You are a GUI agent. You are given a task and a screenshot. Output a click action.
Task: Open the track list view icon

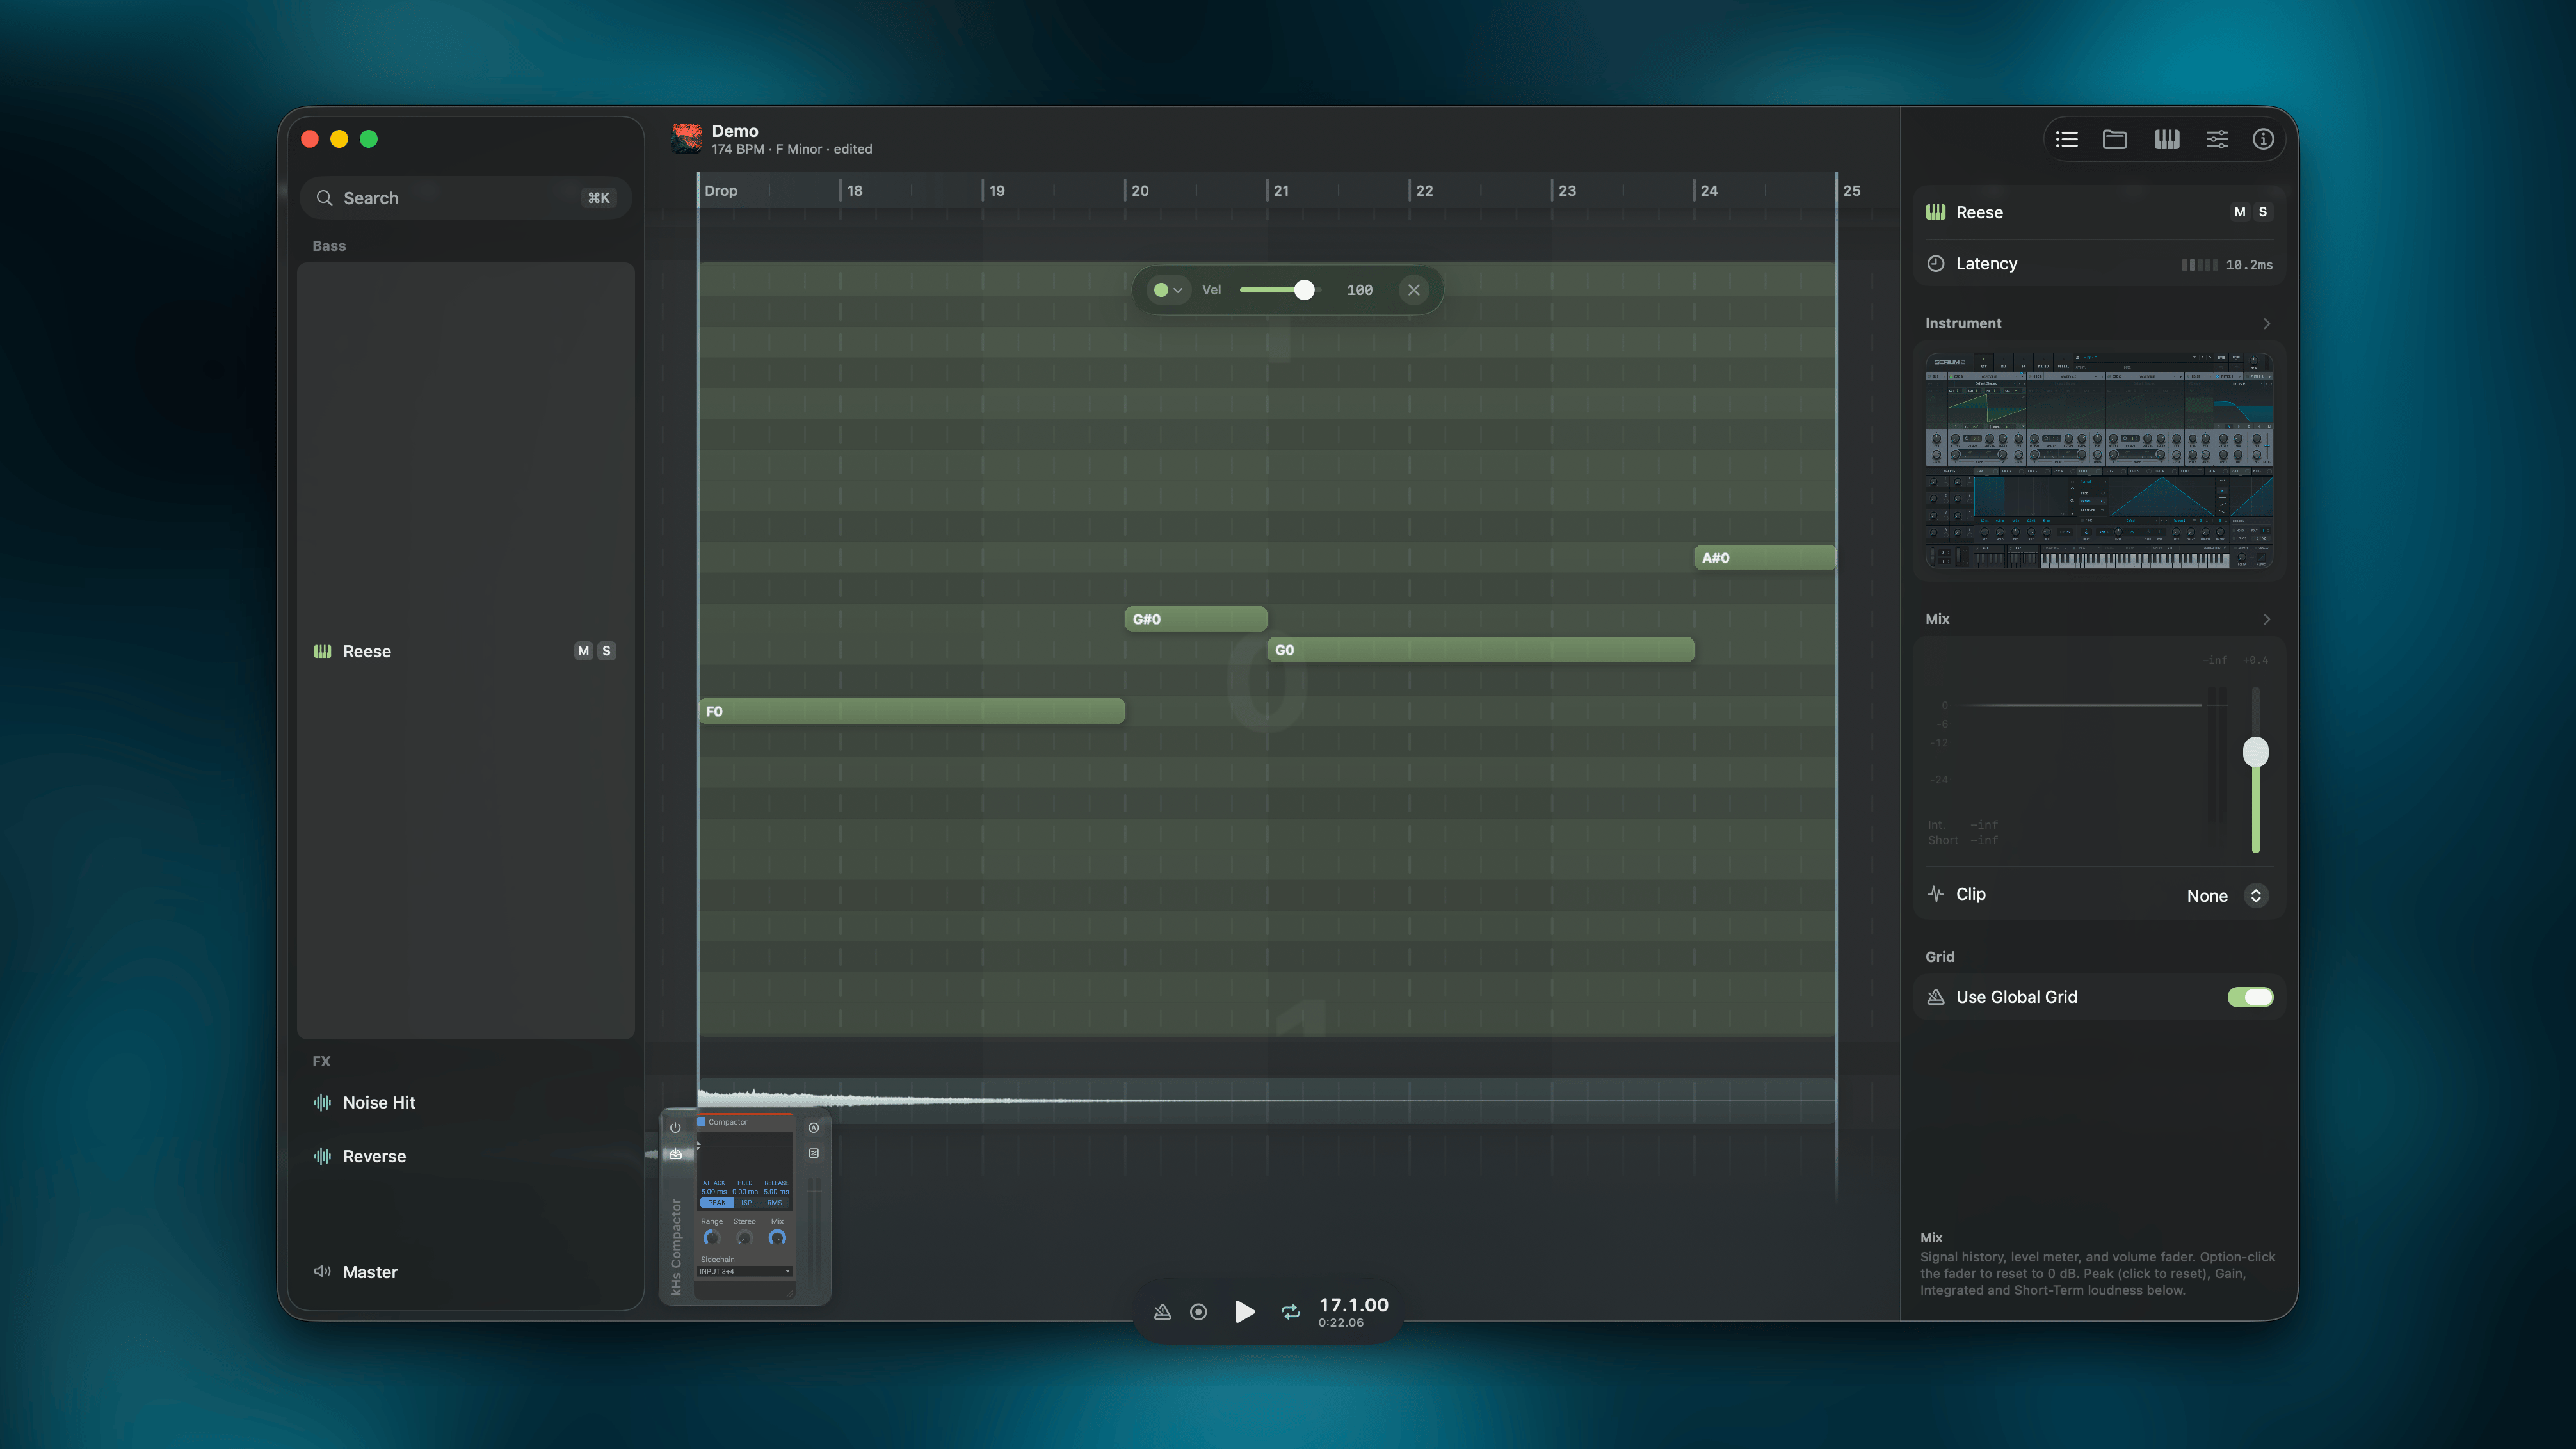tap(2066, 139)
